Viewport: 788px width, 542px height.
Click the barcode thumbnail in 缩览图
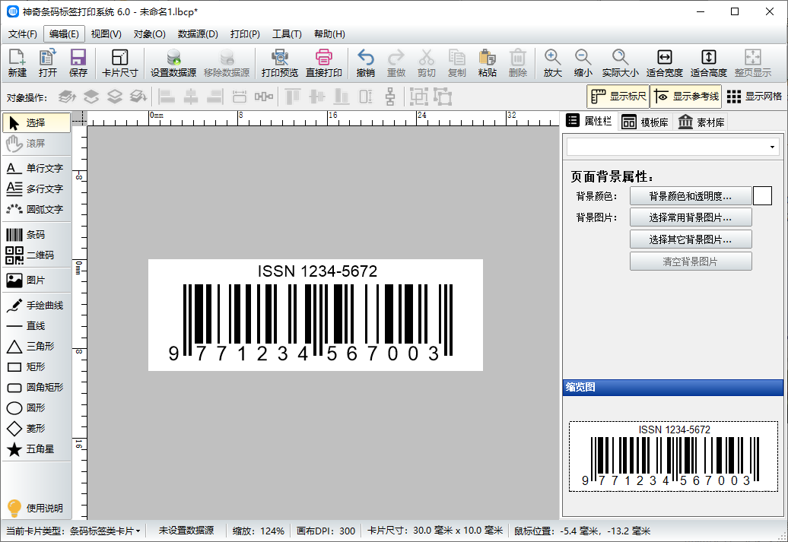673,456
